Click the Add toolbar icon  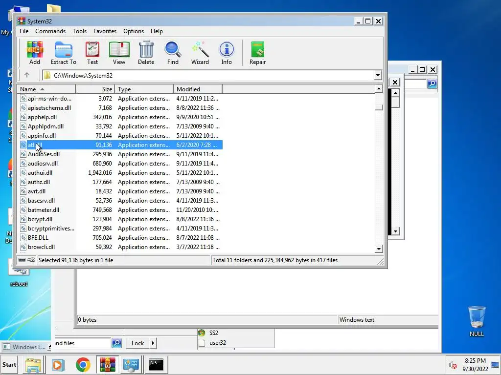click(x=35, y=53)
